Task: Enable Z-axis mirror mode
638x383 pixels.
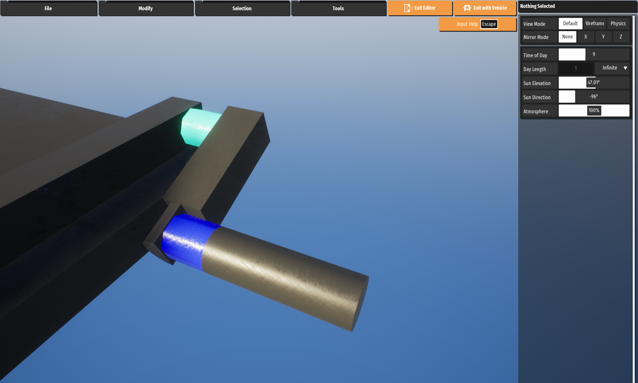Action: click(x=621, y=37)
